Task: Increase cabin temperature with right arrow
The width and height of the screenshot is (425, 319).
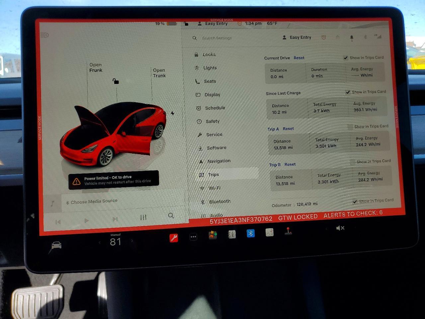Action: [x=132, y=241]
